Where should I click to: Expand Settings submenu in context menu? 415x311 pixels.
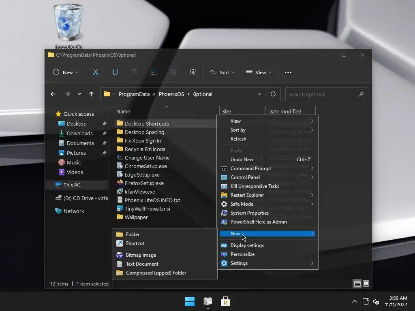pyautogui.click(x=267, y=263)
